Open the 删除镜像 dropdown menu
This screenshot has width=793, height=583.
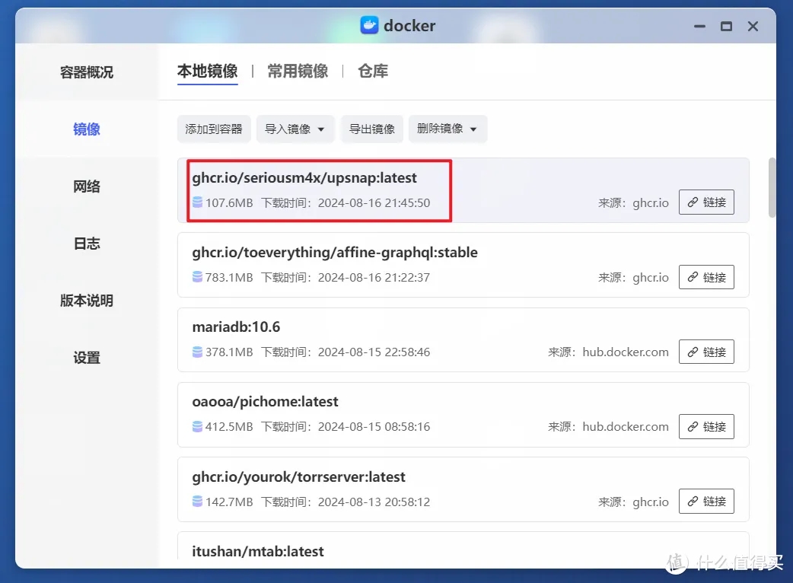point(447,129)
